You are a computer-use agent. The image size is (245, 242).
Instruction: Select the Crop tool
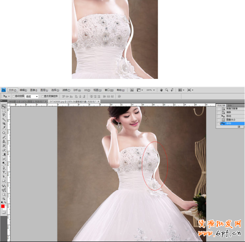(4, 123)
